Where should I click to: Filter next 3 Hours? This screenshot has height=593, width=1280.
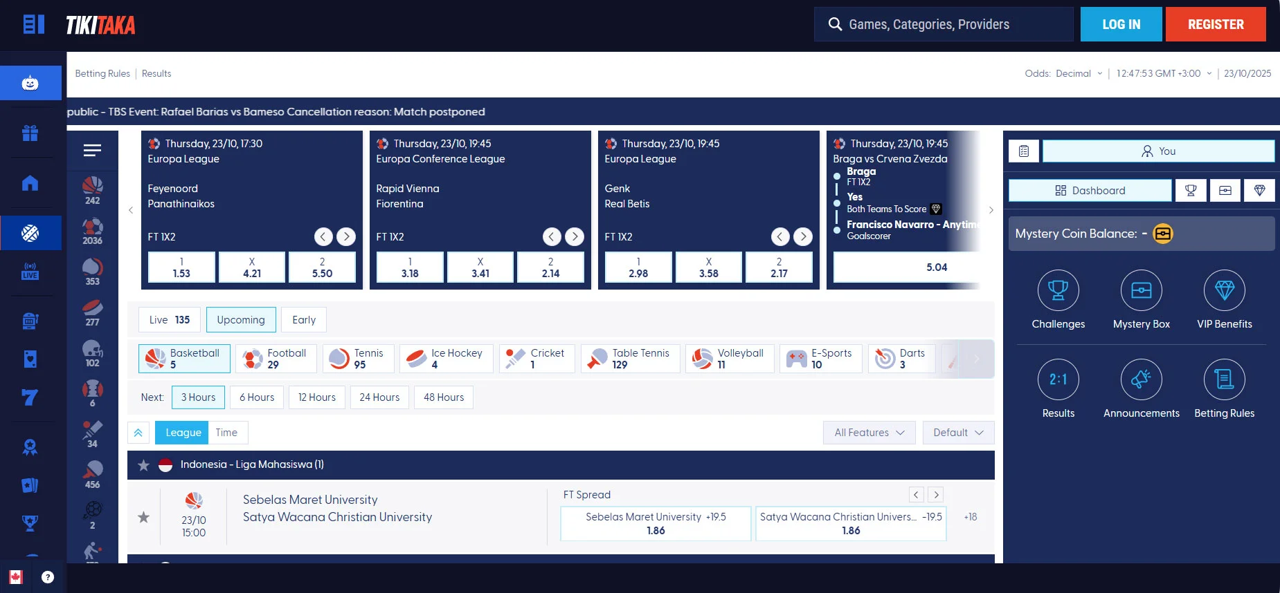click(198, 397)
